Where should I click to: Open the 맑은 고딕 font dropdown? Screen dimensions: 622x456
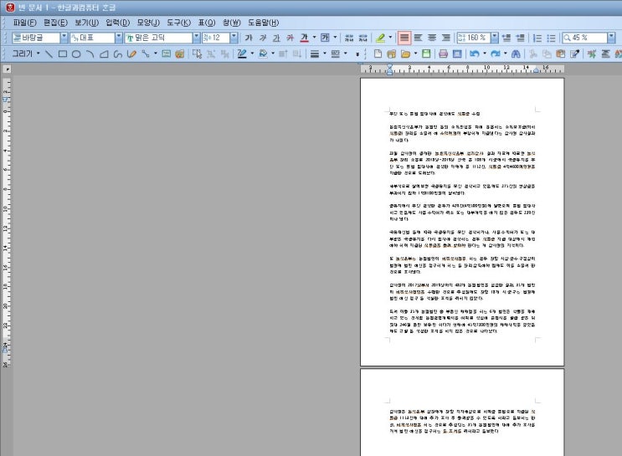point(197,38)
